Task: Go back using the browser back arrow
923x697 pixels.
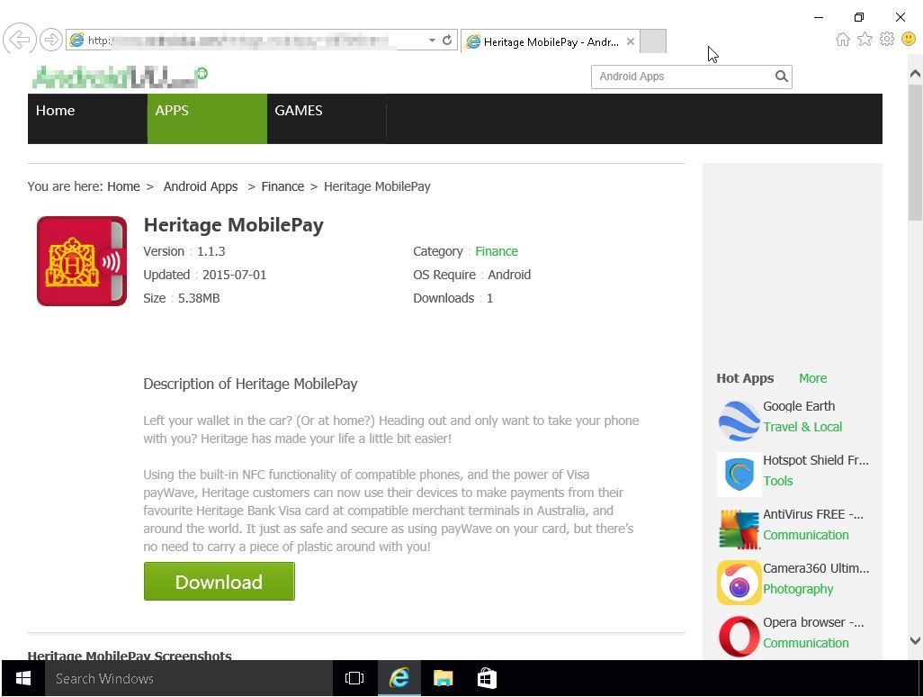Action: pyautogui.click(x=20, y=40)
